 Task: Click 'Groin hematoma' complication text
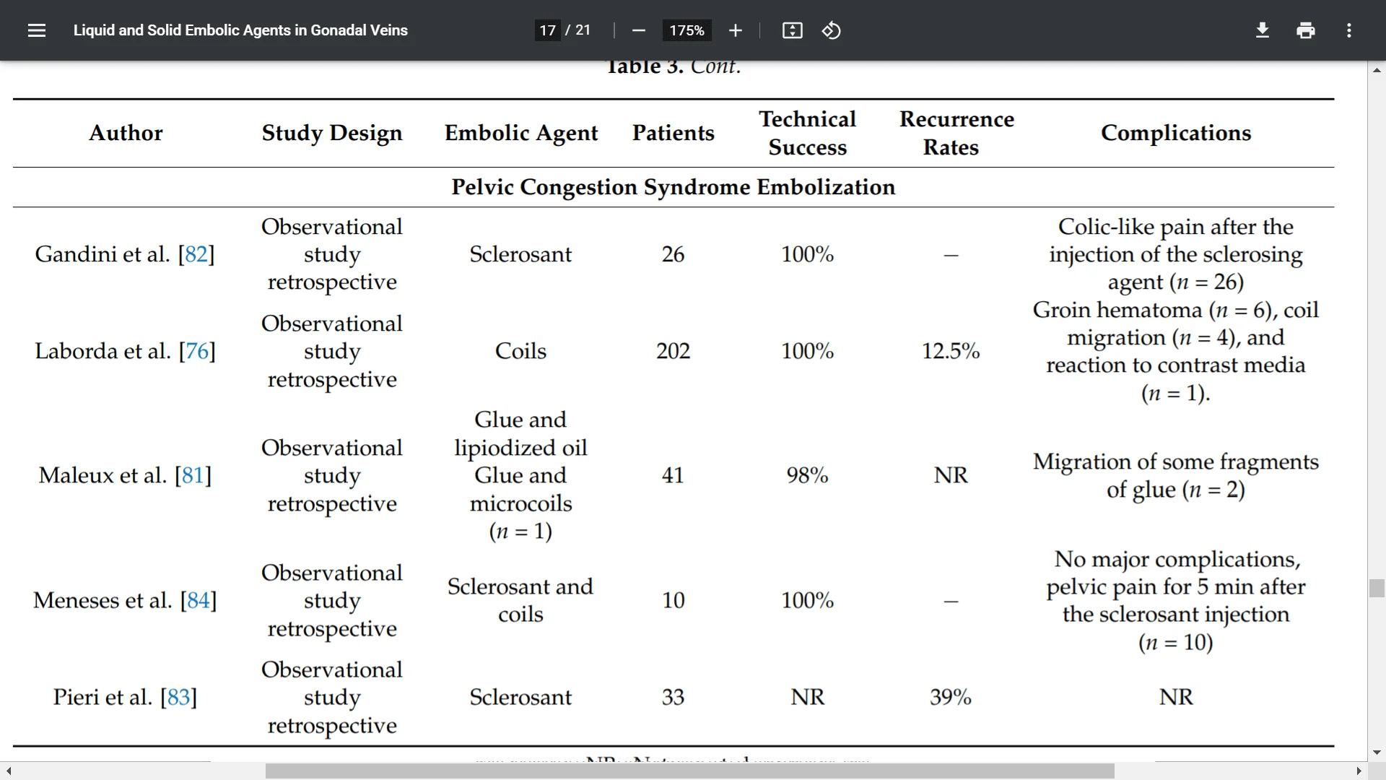(1117, 310)
